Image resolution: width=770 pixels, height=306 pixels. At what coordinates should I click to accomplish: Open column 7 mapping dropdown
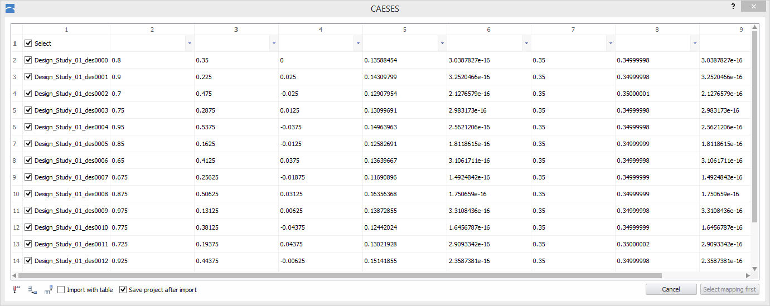[x=611, y=43]
